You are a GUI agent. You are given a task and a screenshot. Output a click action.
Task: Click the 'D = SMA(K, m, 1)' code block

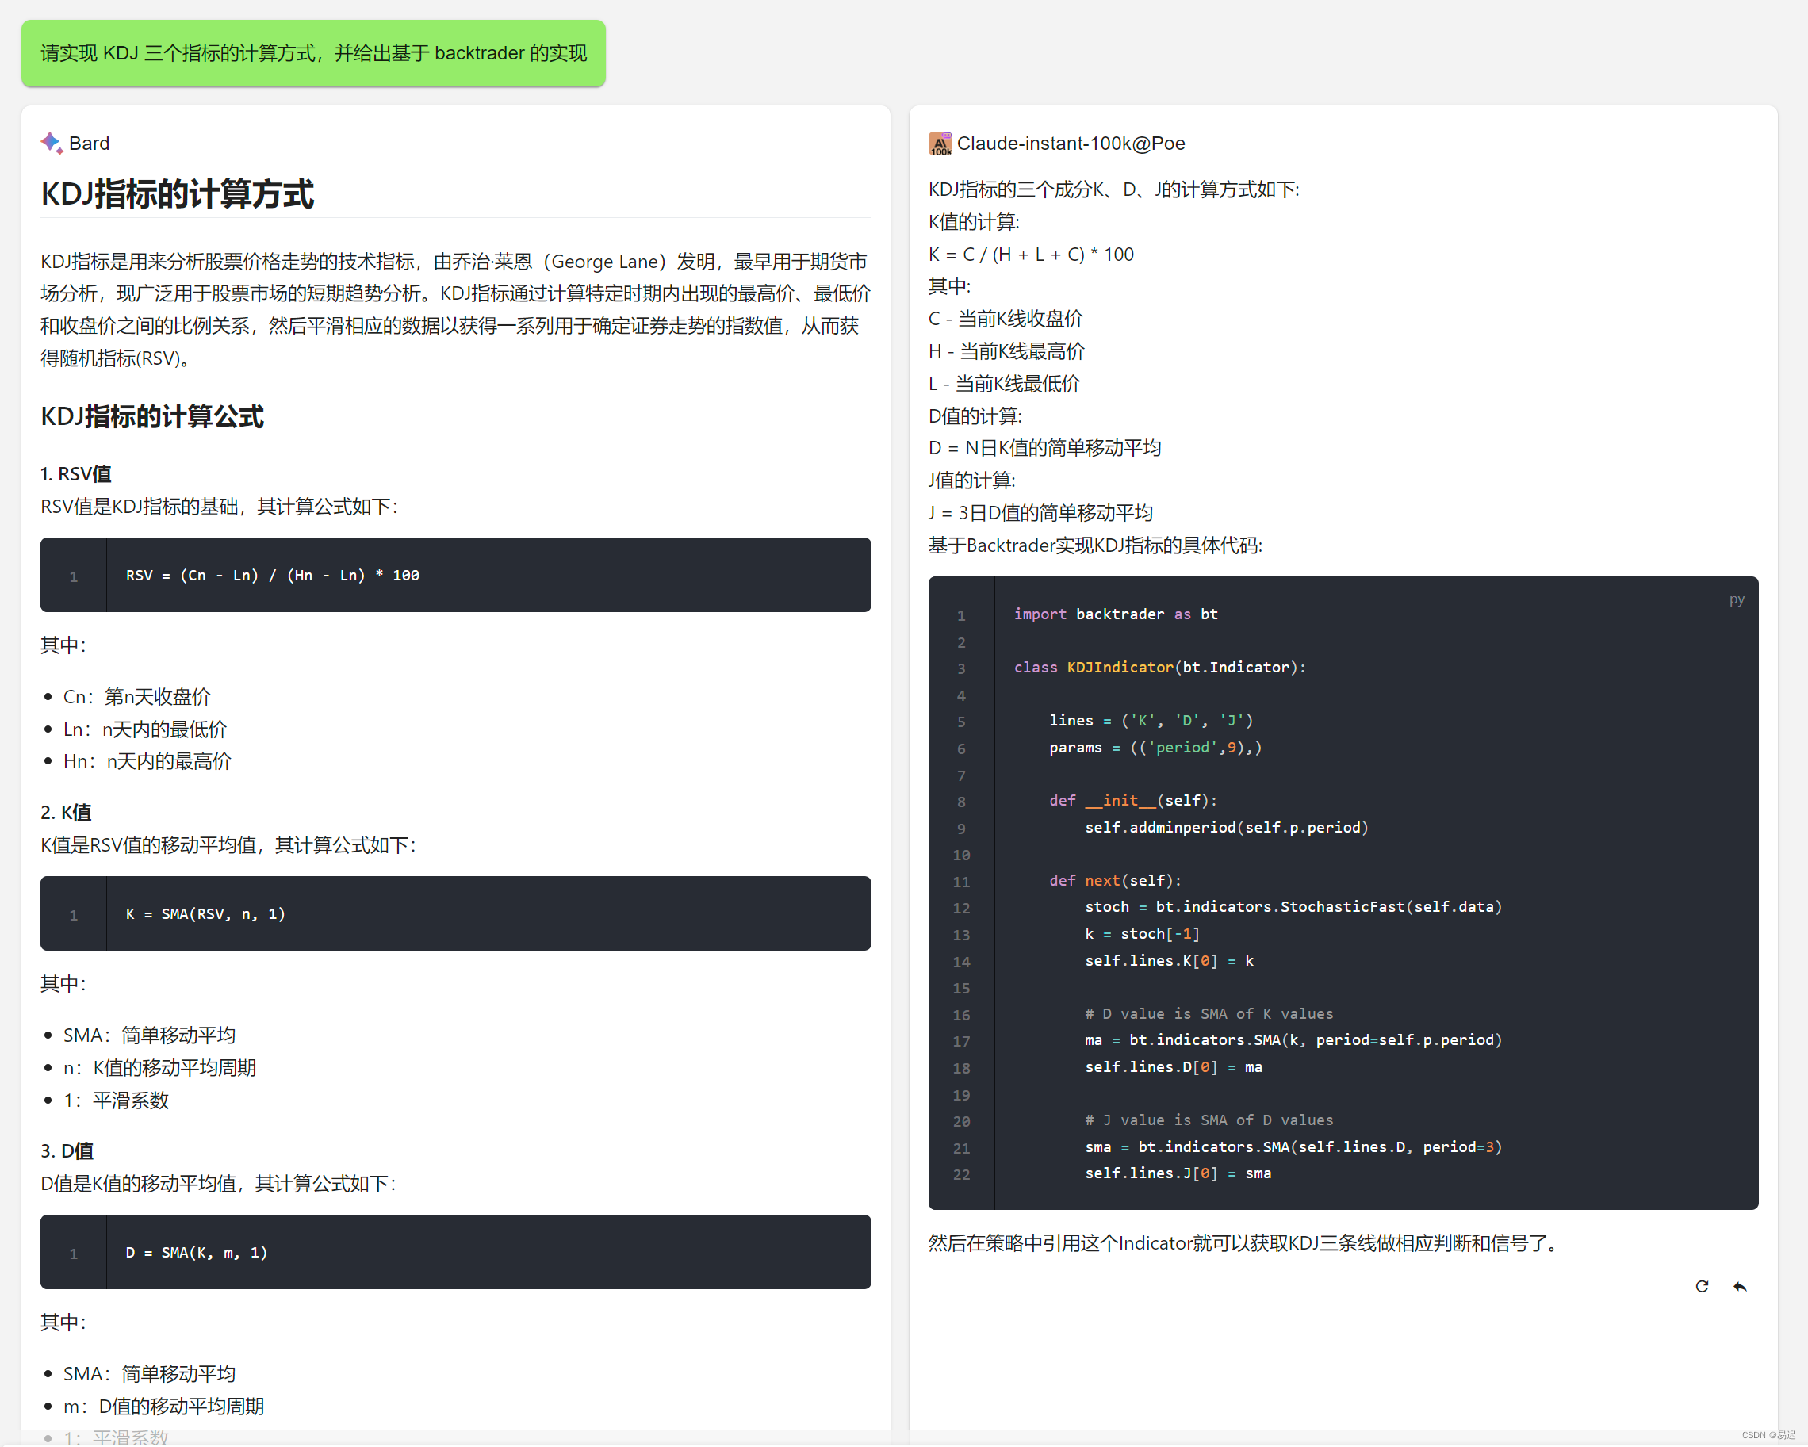455,1253
